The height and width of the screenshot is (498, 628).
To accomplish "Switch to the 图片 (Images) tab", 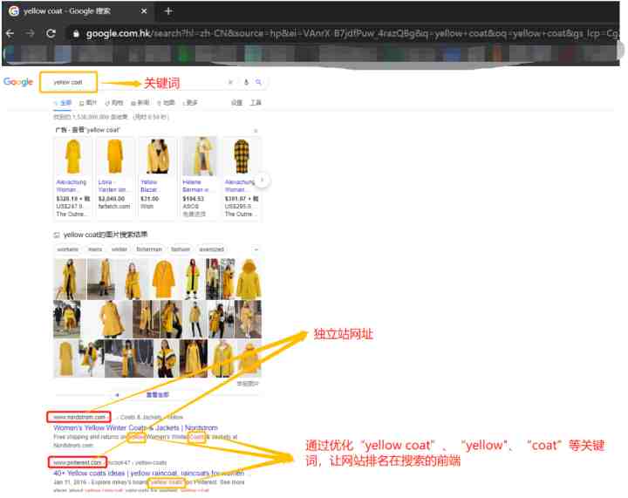I will click(x=88, y=103).
